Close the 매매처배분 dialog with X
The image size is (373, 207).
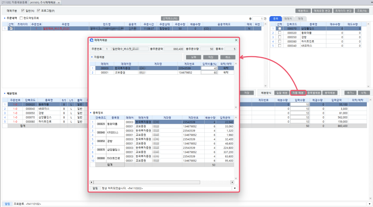(x=236, y=40)
